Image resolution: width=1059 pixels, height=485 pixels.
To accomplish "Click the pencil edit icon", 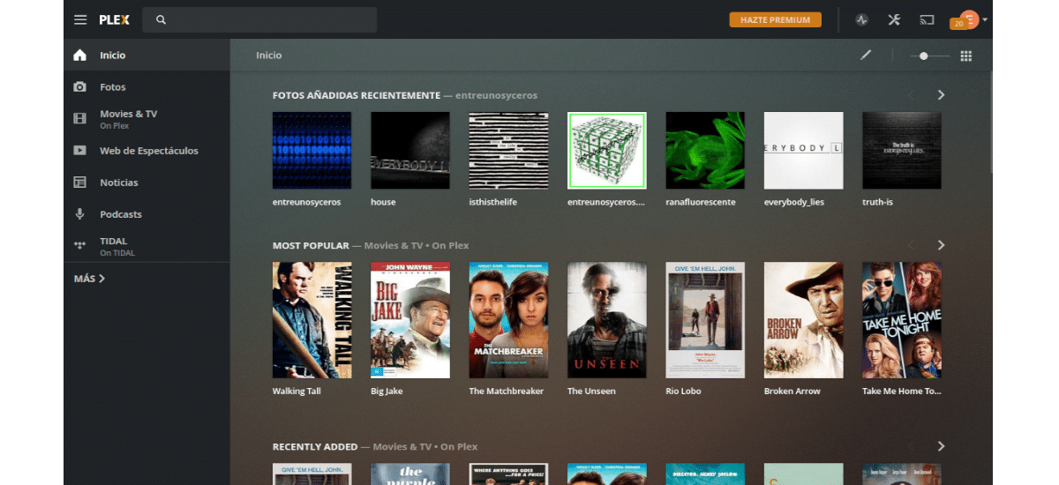I will pos(866,56).
